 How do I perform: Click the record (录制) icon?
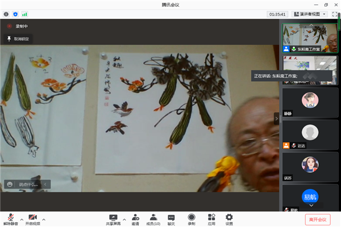pos(192,217)
